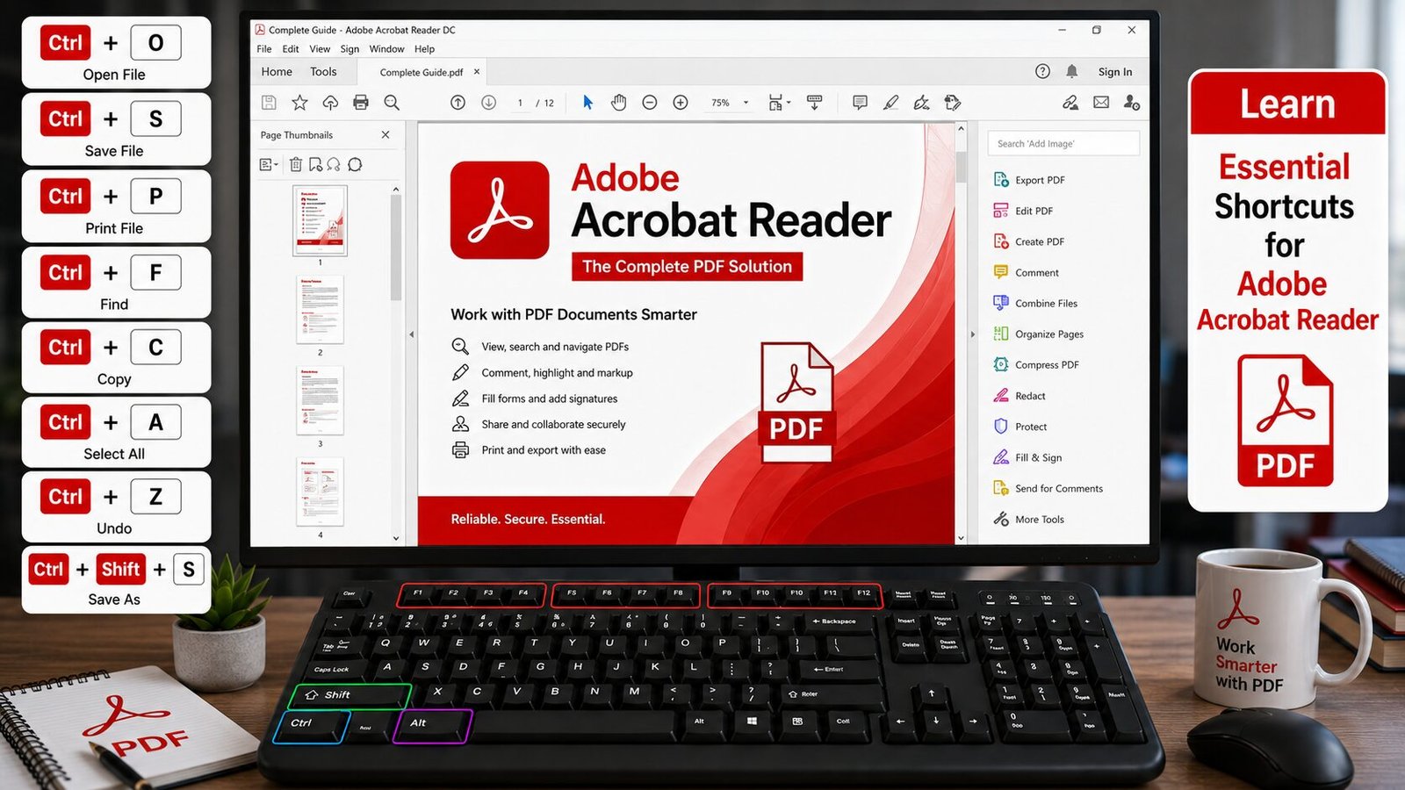This screenshot has height=790, width=1405.
Task: Select the highlight text pen tool
Action: click(x=890, y=103)
